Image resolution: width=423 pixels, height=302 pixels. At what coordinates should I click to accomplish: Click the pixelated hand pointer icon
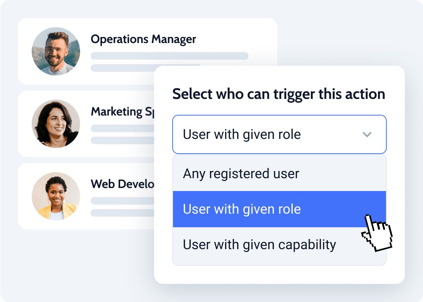point(377,233)
